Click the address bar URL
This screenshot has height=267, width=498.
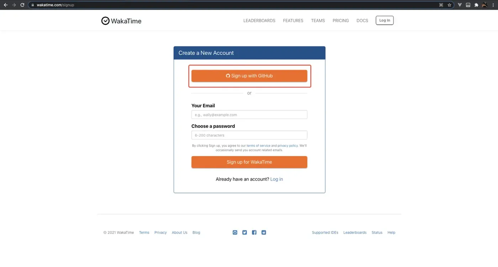pos(55,5)
